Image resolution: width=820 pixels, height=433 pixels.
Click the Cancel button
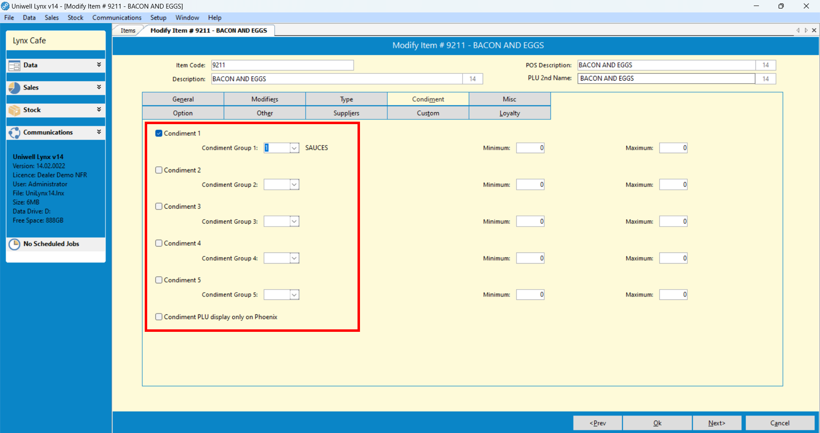coord(780,423)
